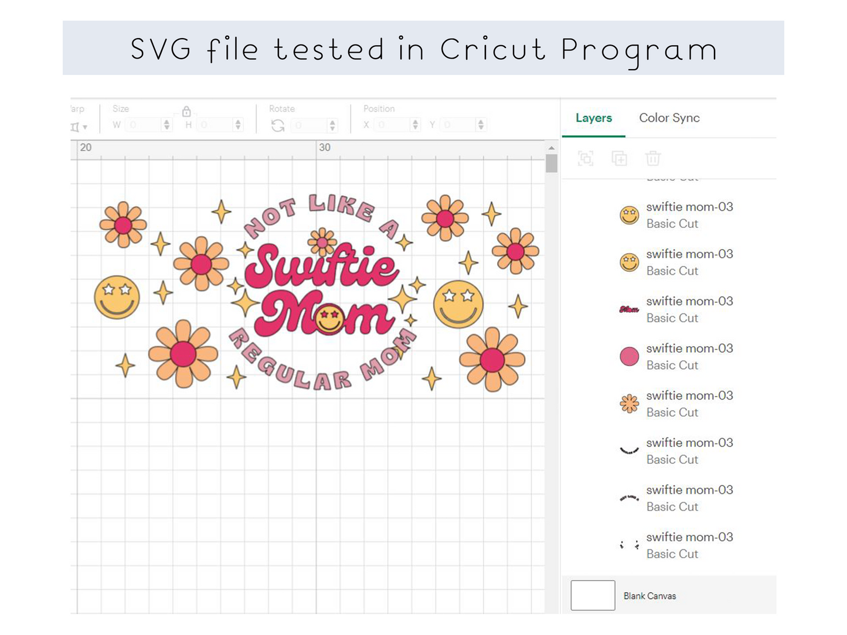The image size is (847, 635).
Task: Click the large smiley face right of design
Action: [x=458, y=305]
